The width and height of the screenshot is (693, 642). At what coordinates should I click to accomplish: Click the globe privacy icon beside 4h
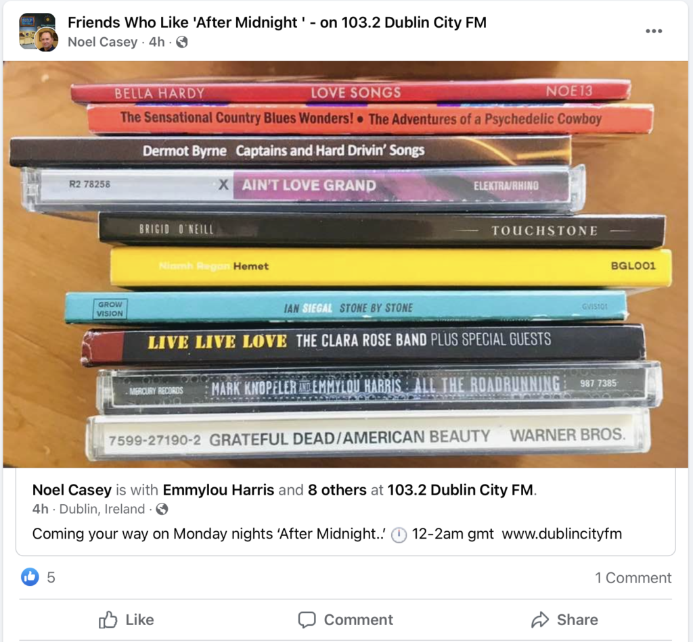pyautogui.click(x=181, y=42)
